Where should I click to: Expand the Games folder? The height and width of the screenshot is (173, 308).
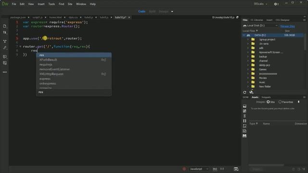[248, 69]
